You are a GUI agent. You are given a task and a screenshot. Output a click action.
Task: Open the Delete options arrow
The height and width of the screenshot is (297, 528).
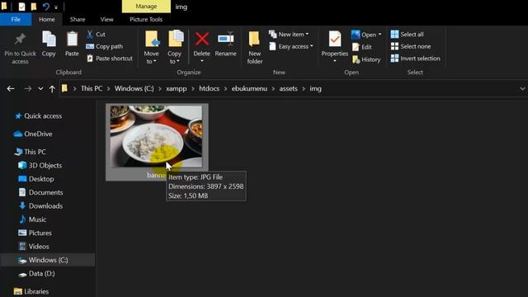(x=201, y=61)
